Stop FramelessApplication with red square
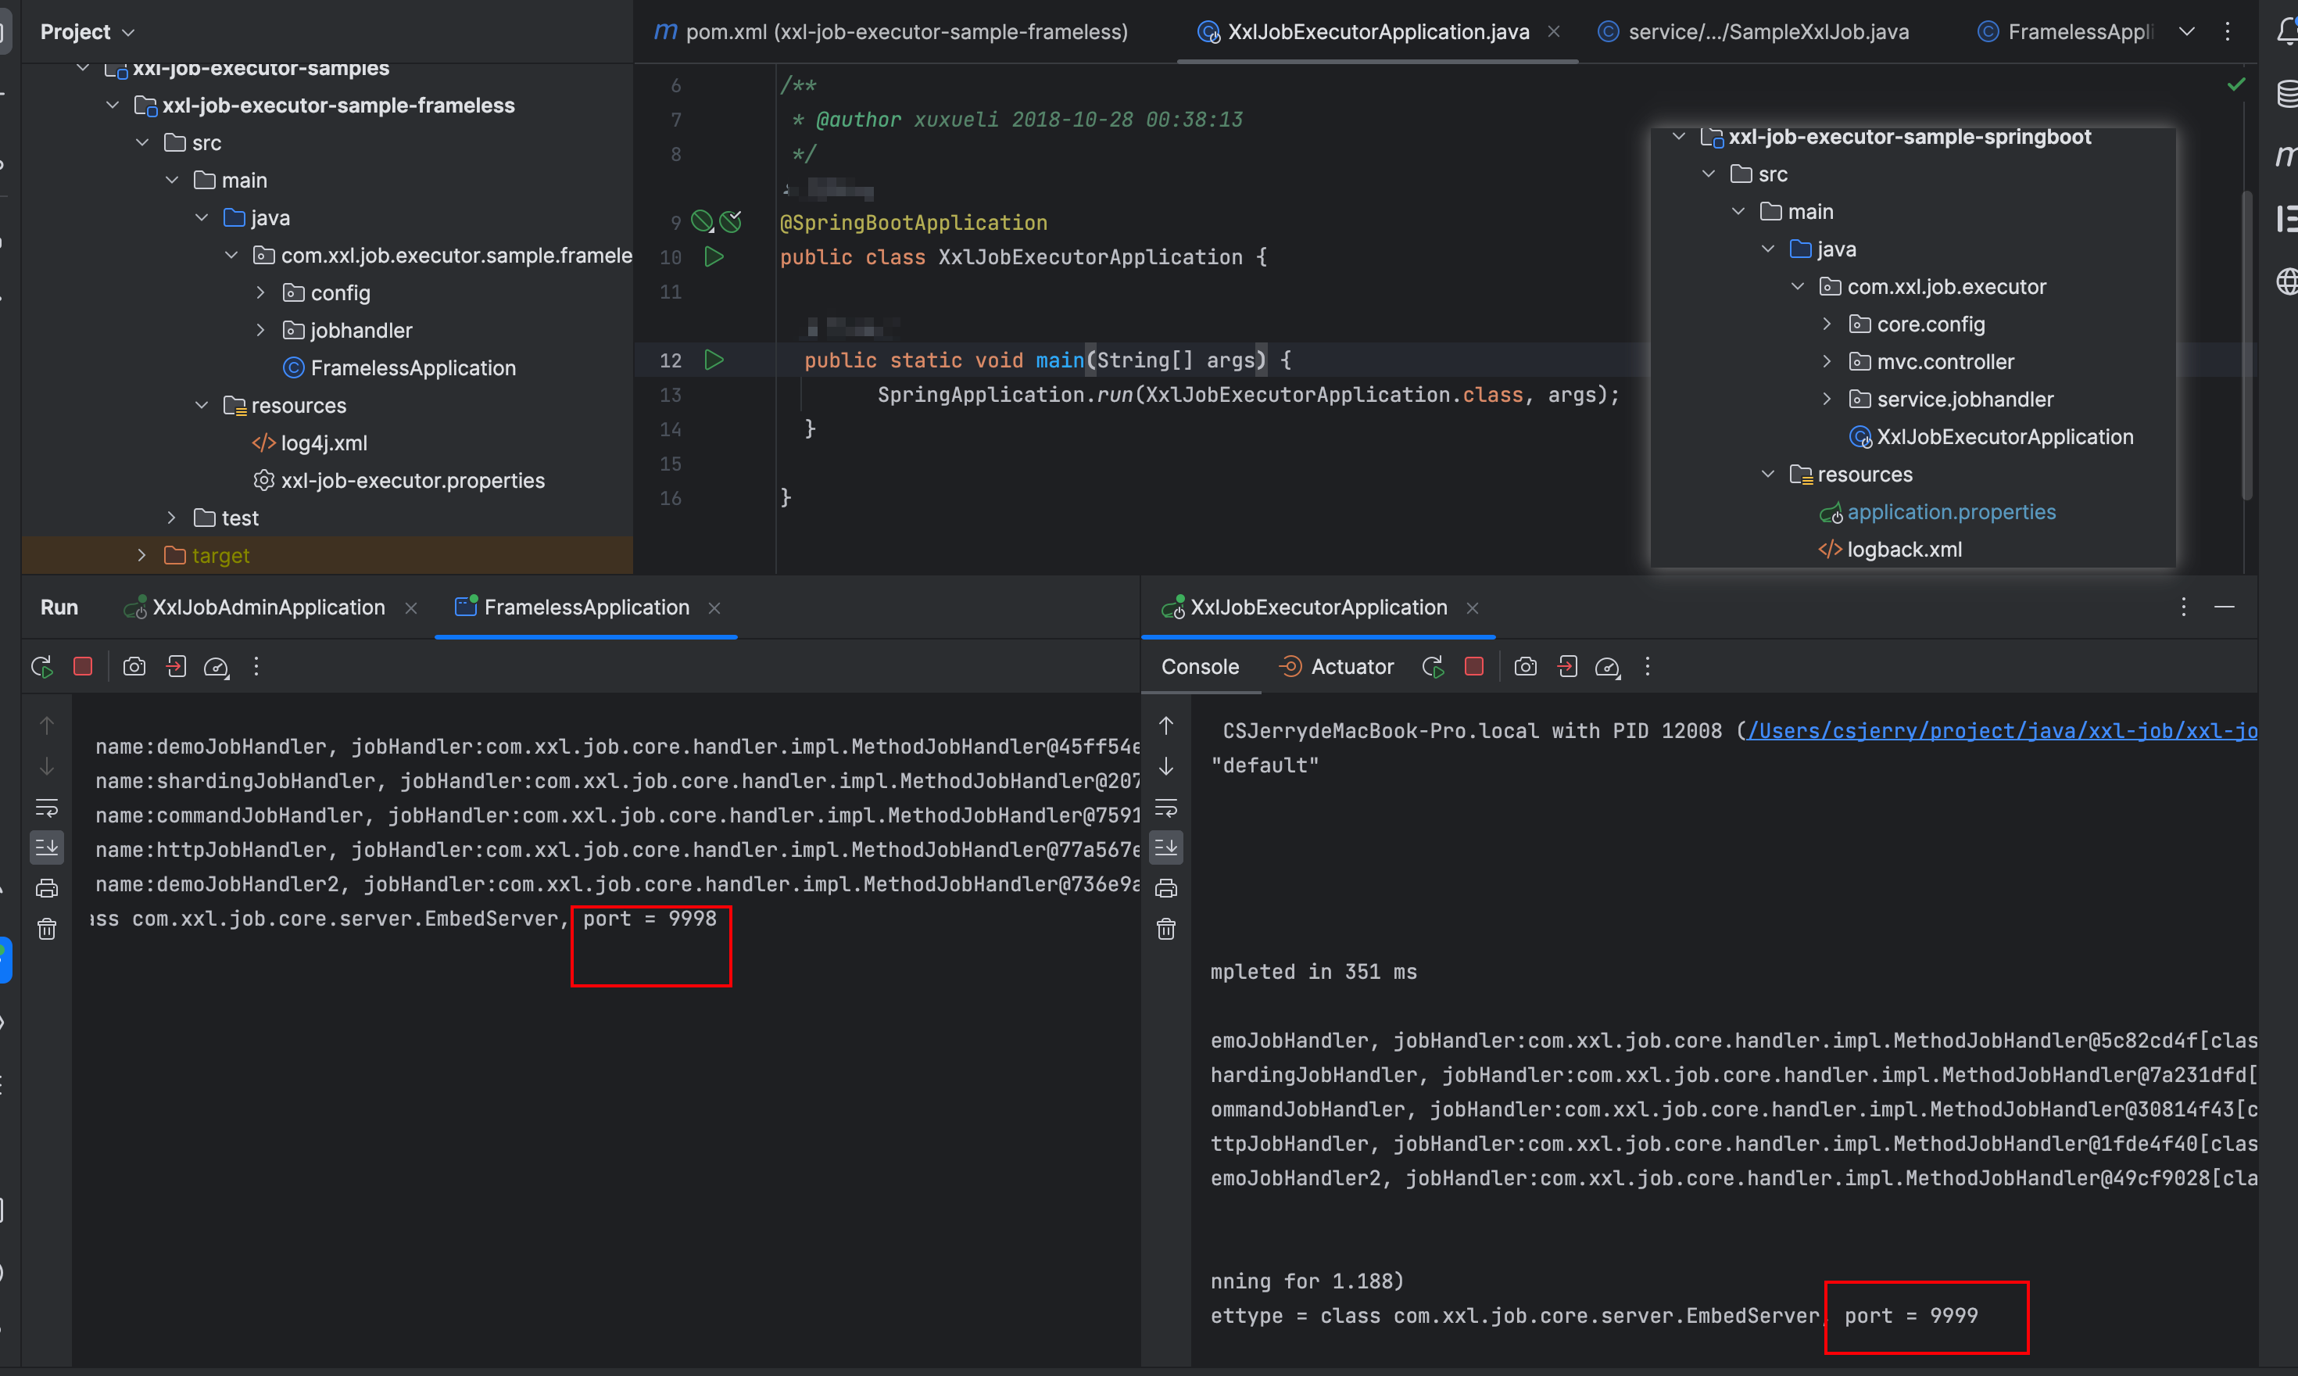The height and width of the screenshot is (1376, 2298). click(x=83, y=667)
